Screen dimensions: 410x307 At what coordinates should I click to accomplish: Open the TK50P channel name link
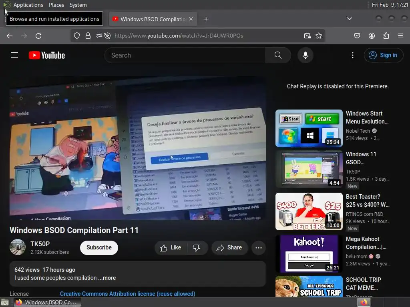point(40,244)
